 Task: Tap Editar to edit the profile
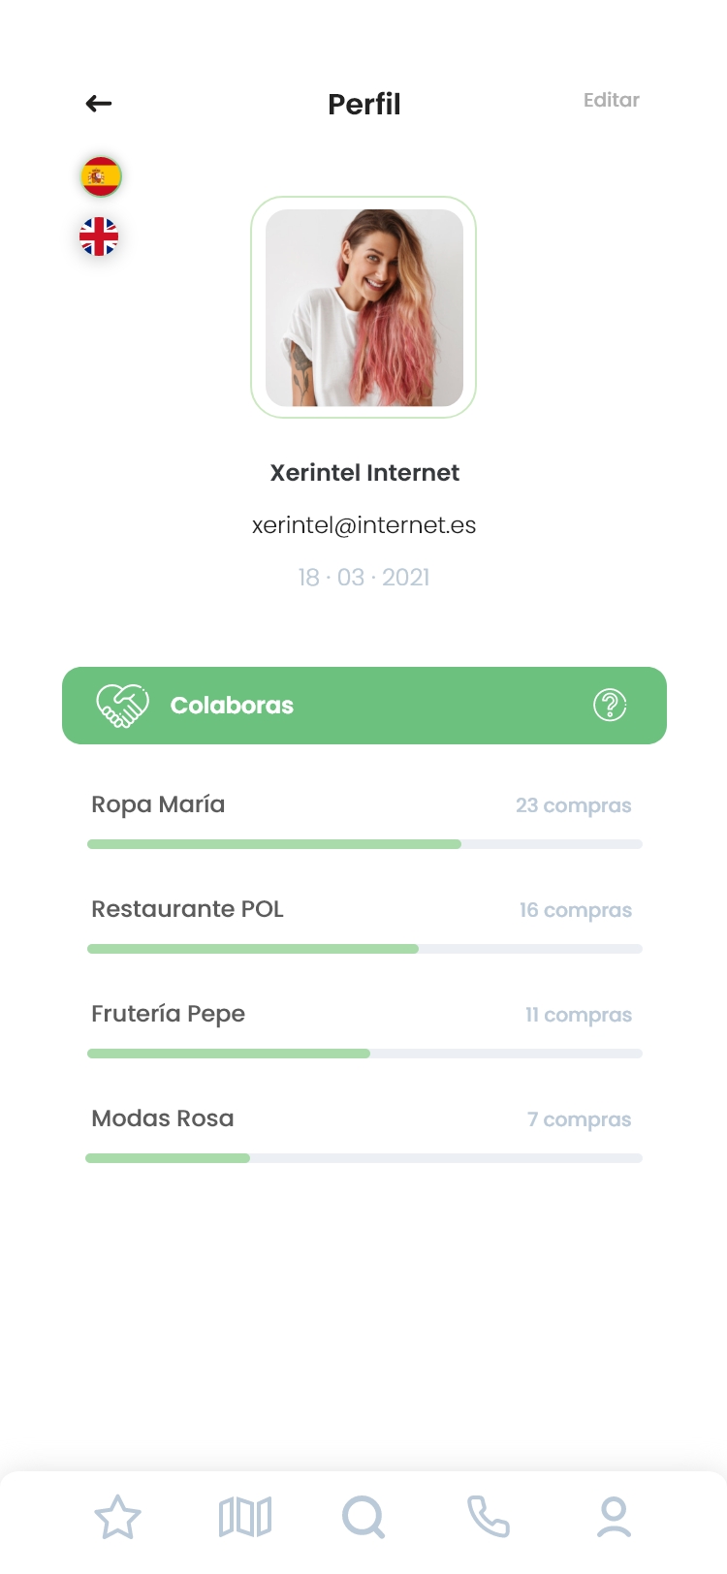click(611, 100)
